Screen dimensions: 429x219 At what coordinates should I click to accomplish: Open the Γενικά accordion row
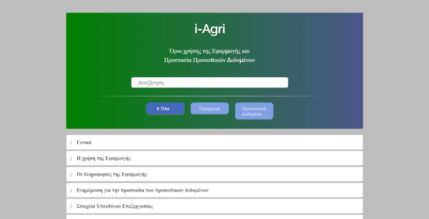pyautogui.click(x=214, y=142)
